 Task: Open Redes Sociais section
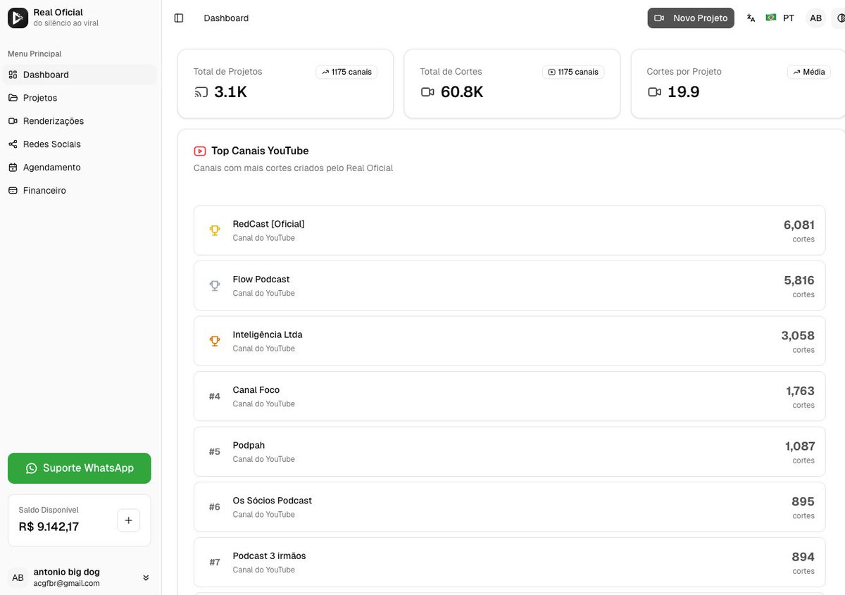pos(79,144)
